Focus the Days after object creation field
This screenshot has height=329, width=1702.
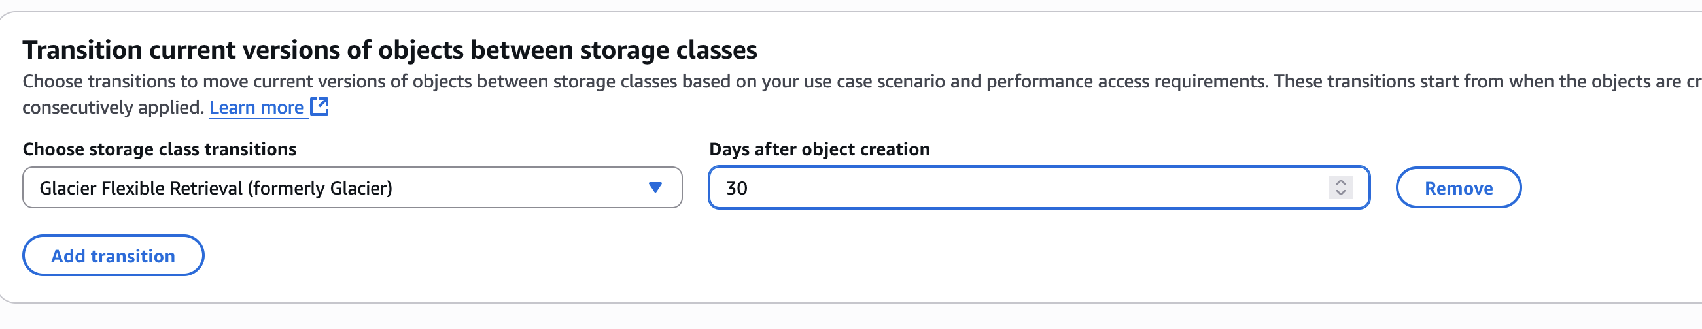point(991,188)
